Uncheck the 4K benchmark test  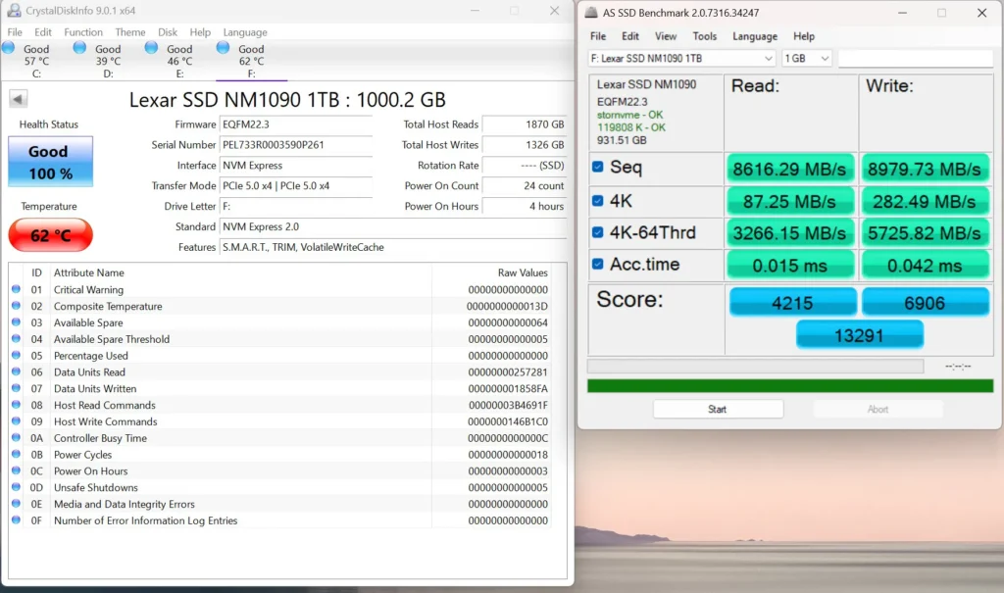tap(597, 200)
